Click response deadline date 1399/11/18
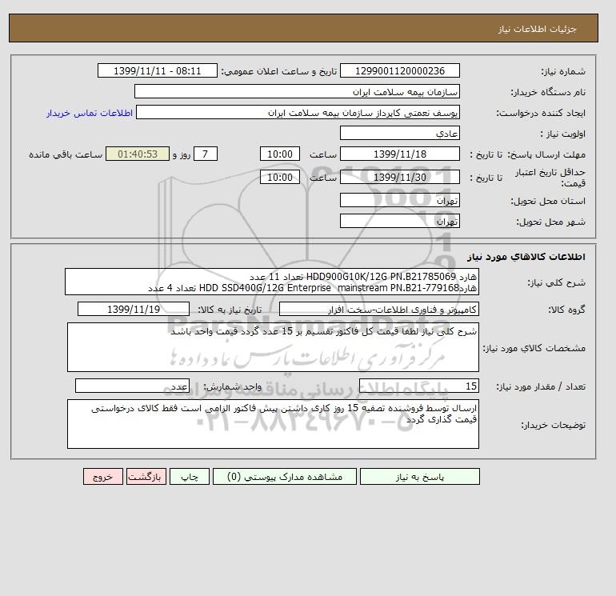This screenshot has width=616, height=596. 399,154
